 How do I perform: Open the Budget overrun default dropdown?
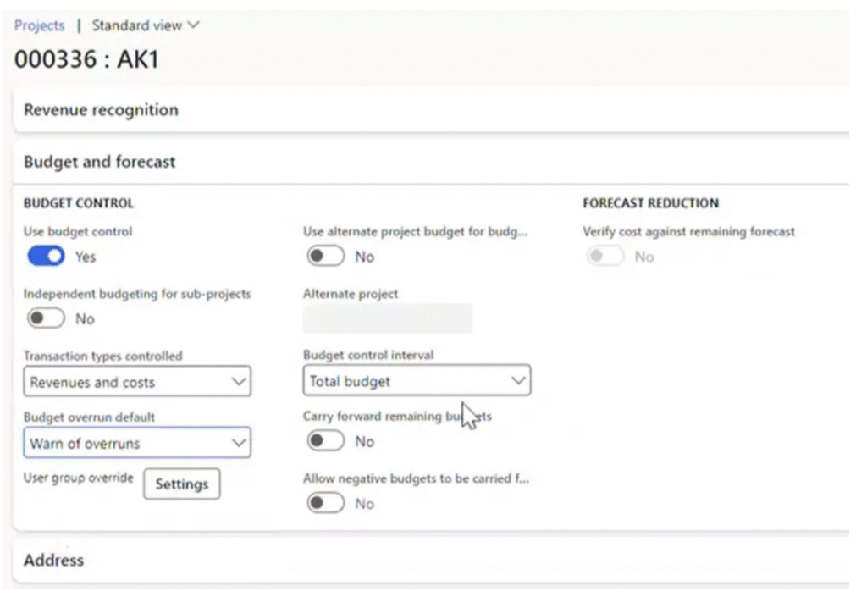[135, 442]
